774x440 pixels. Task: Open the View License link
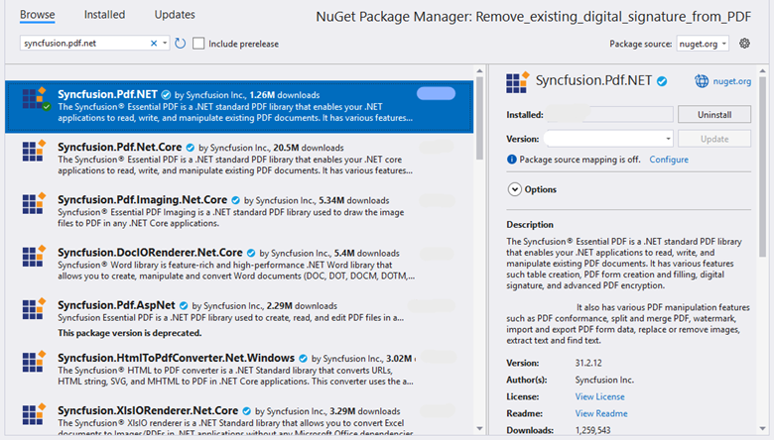click(599, 396)
